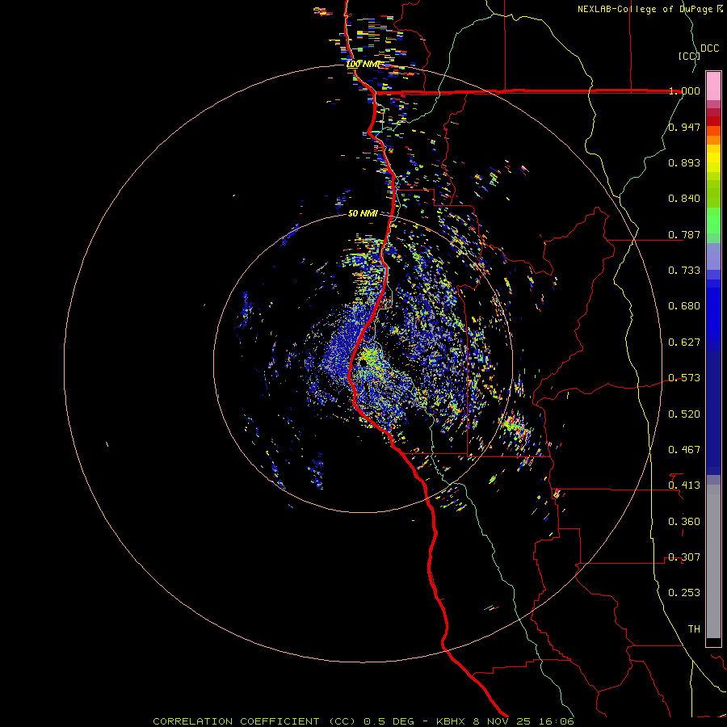Click the 0.947 scale value
The height and width of the screenshot is (727, 727).
tap(684, 127)
